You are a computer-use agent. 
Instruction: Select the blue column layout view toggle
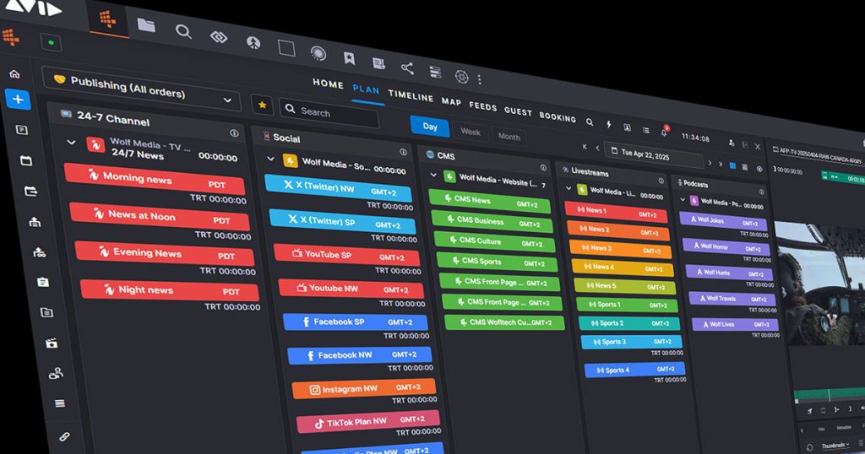[732, 166]
